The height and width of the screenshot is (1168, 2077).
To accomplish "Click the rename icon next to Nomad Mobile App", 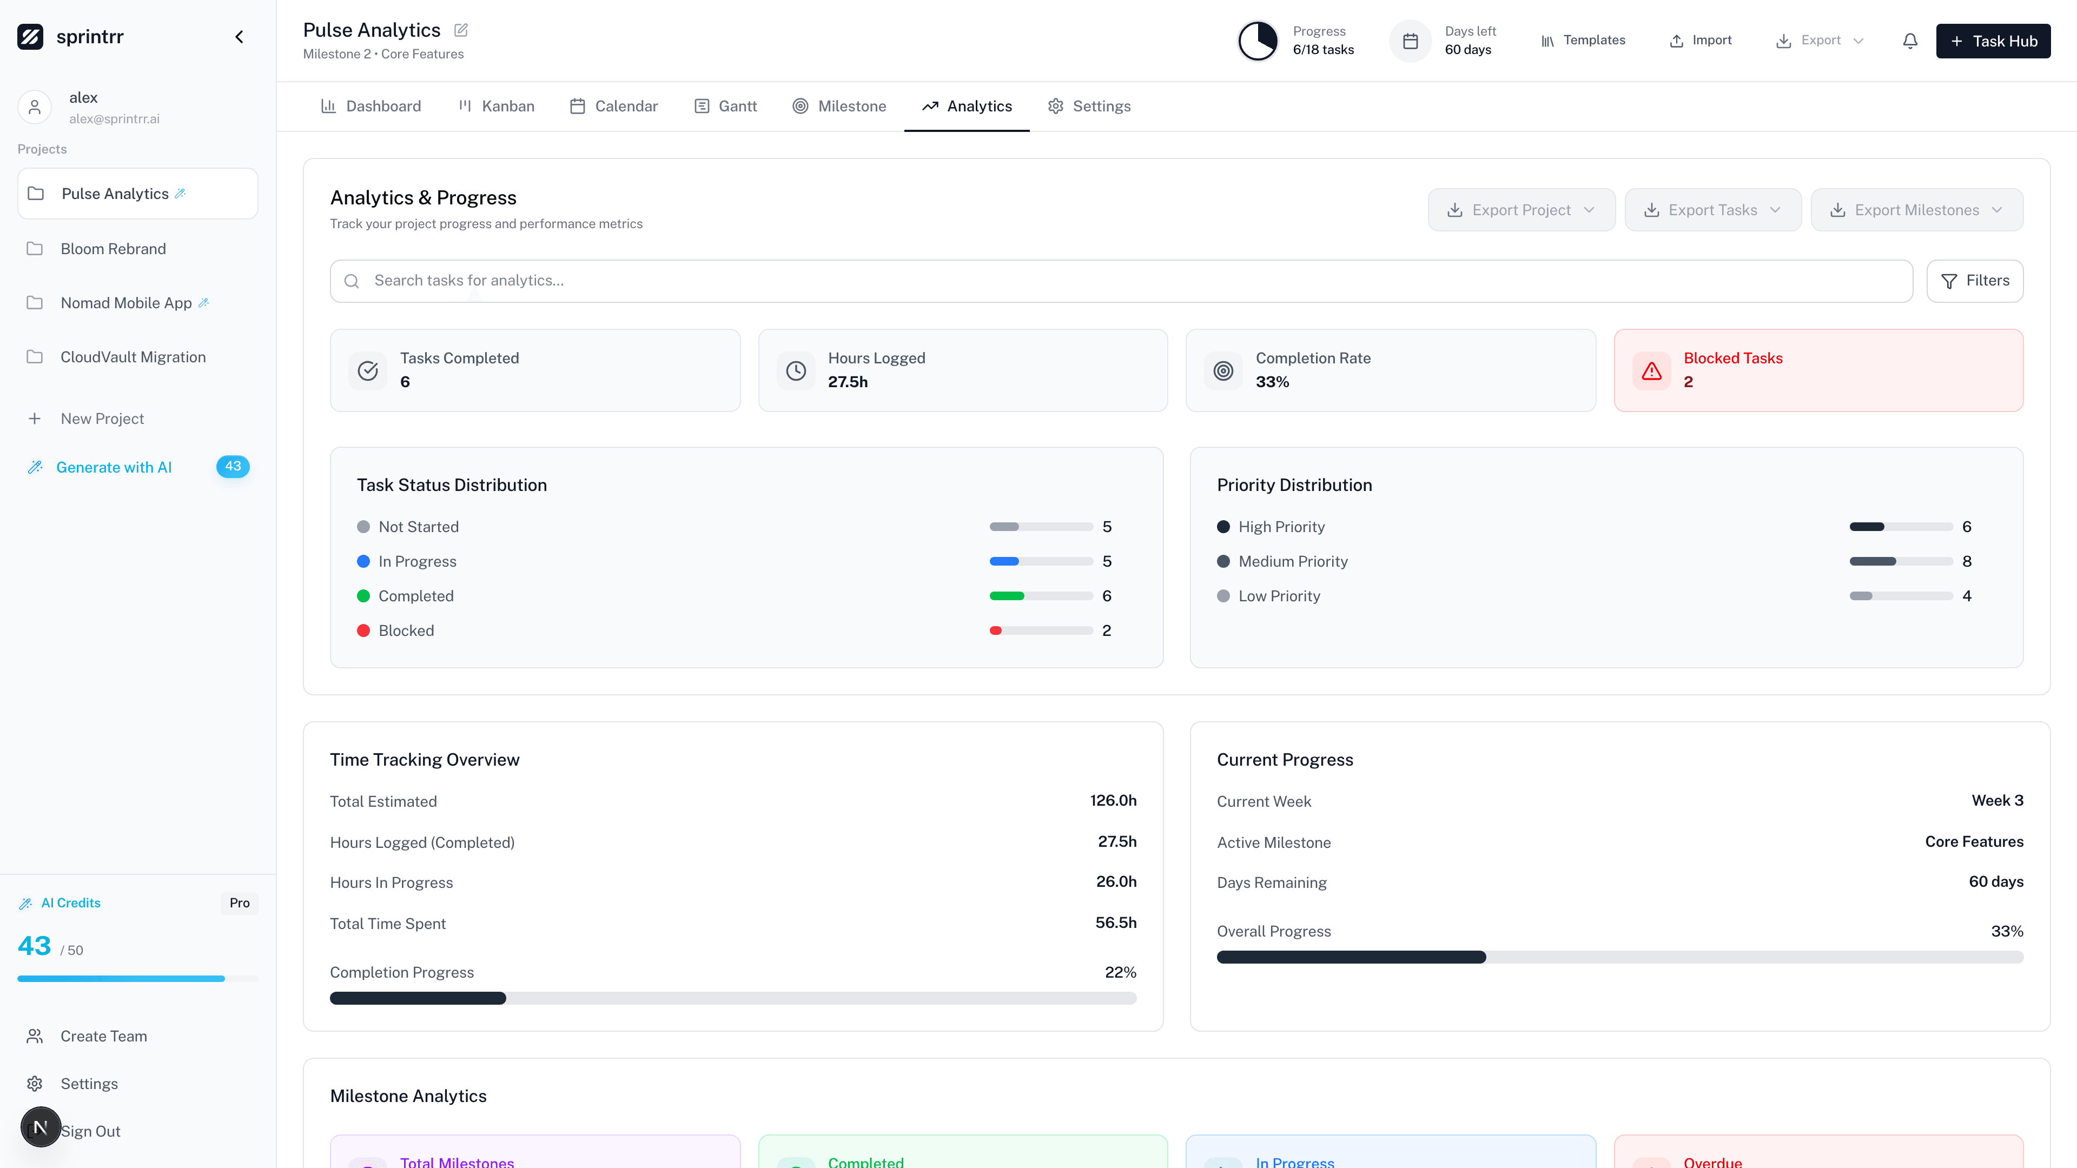I will click(x=205, y=303).
